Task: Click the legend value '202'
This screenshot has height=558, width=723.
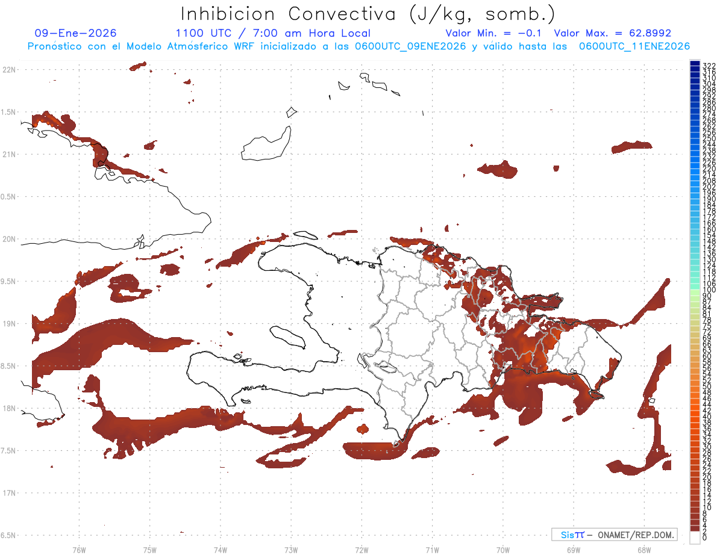Action: coord(709,187)
